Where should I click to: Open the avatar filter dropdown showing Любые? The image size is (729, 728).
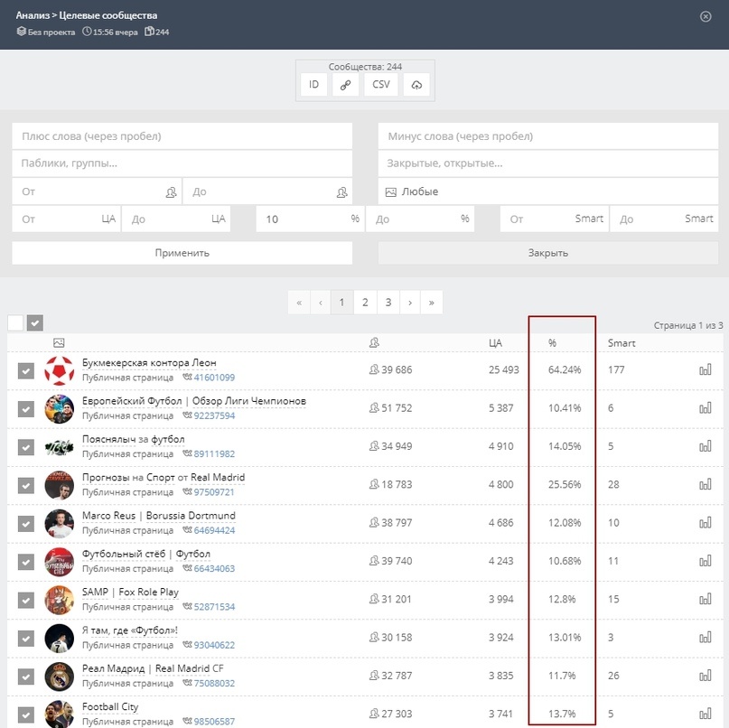point(548,191)
